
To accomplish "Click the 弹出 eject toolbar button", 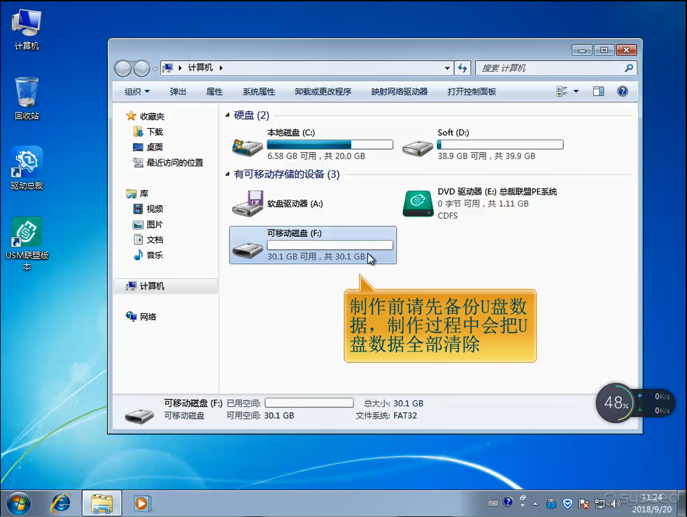I will pos(178,92).
